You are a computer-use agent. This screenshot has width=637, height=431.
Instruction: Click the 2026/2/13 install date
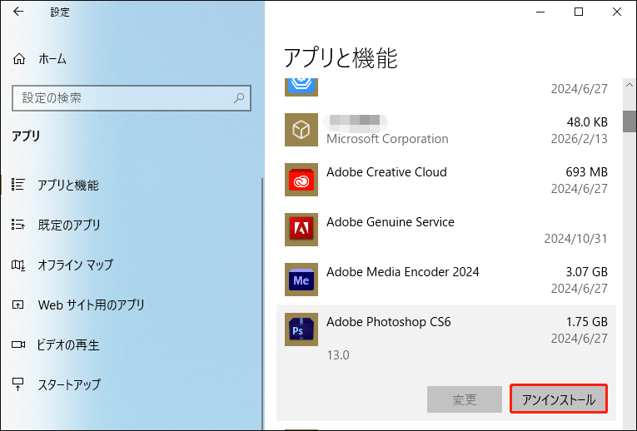coord(580,139)
